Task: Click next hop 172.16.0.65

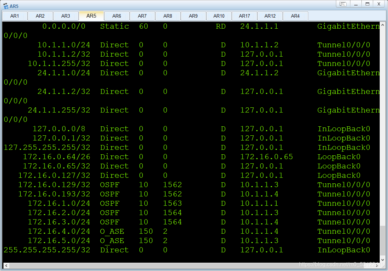Action: (x=267, y=157)
